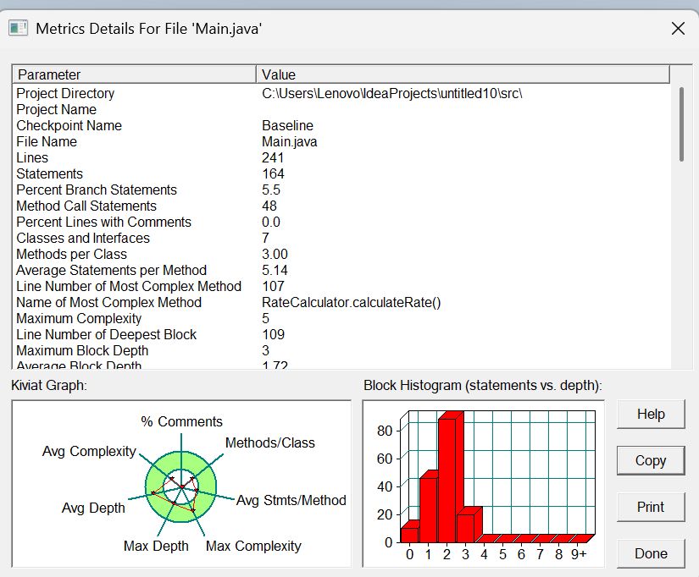Close the Metrics Details window
Image resolution: width=699 pixels, height=577 pixels.
point(678,29)
